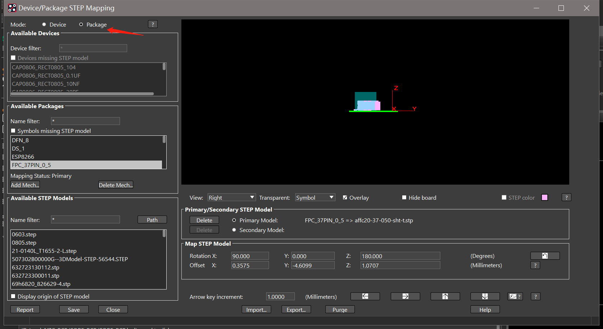Screen dimensions: 603x329
Task: Click the Export... button
Action: pos(296,310)
